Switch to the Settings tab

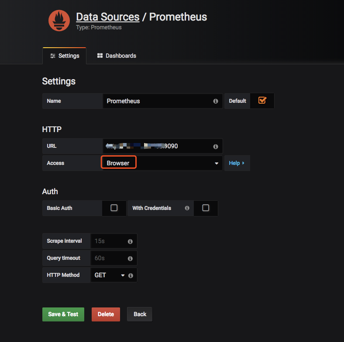[65, 56]
